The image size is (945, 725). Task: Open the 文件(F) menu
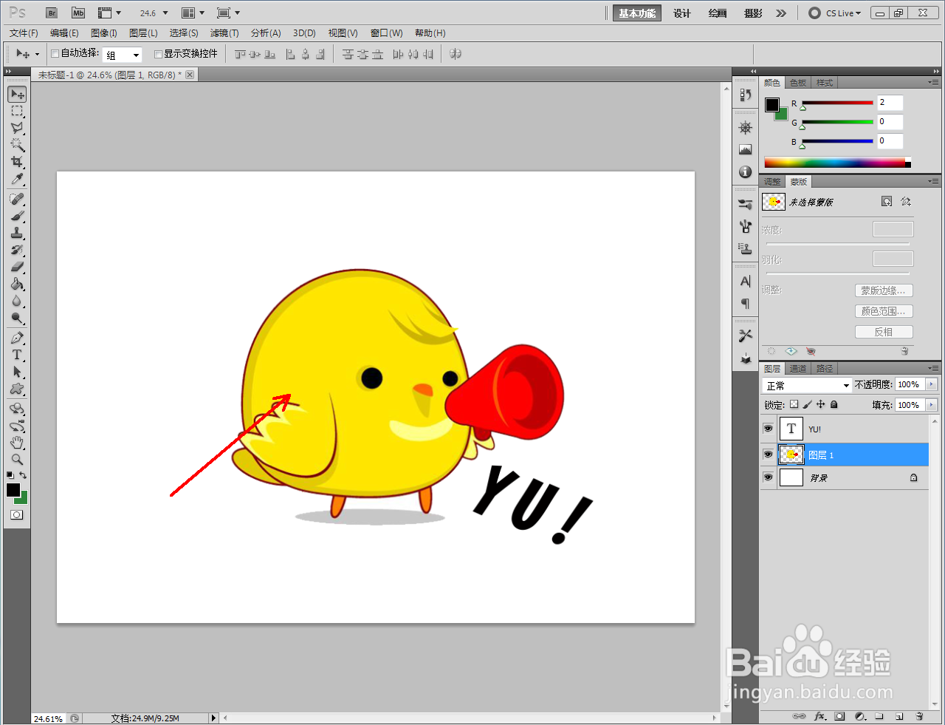pos(24,33)
